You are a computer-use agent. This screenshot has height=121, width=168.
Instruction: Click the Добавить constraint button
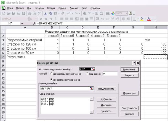pyautogui.click(x=106, y=99)
